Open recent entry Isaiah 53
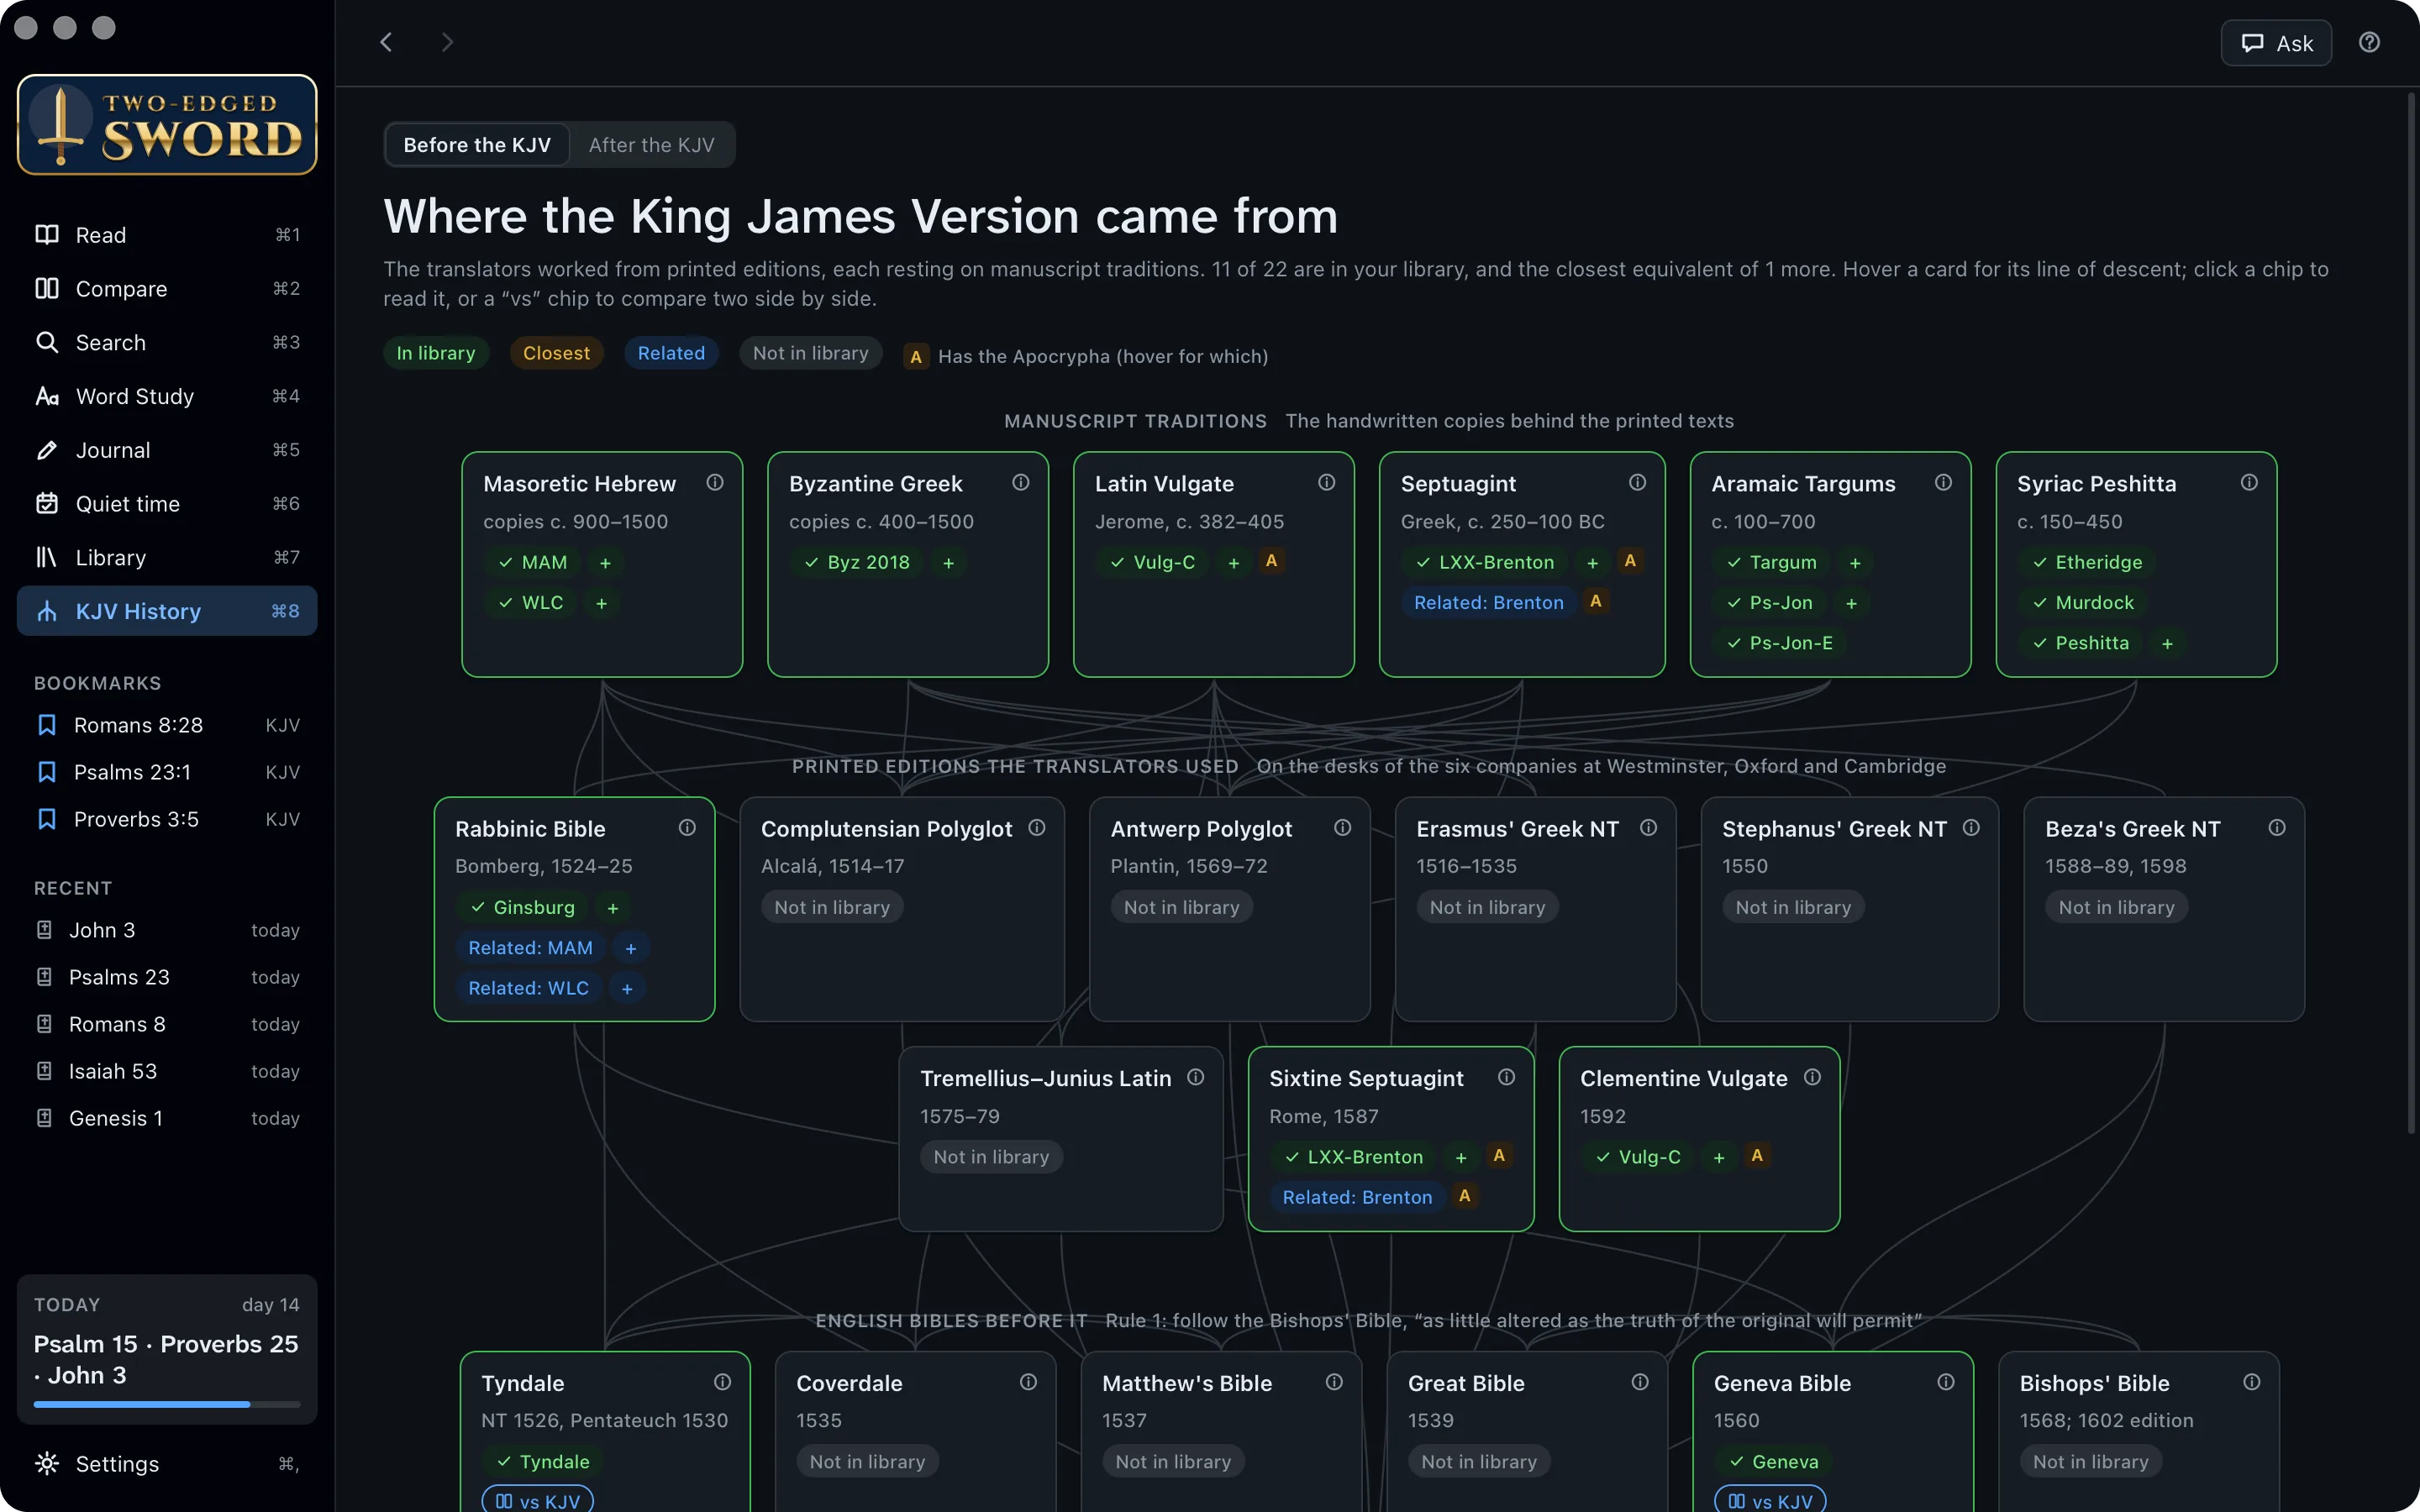The image size is (2420, 1512). (167, 1071)
